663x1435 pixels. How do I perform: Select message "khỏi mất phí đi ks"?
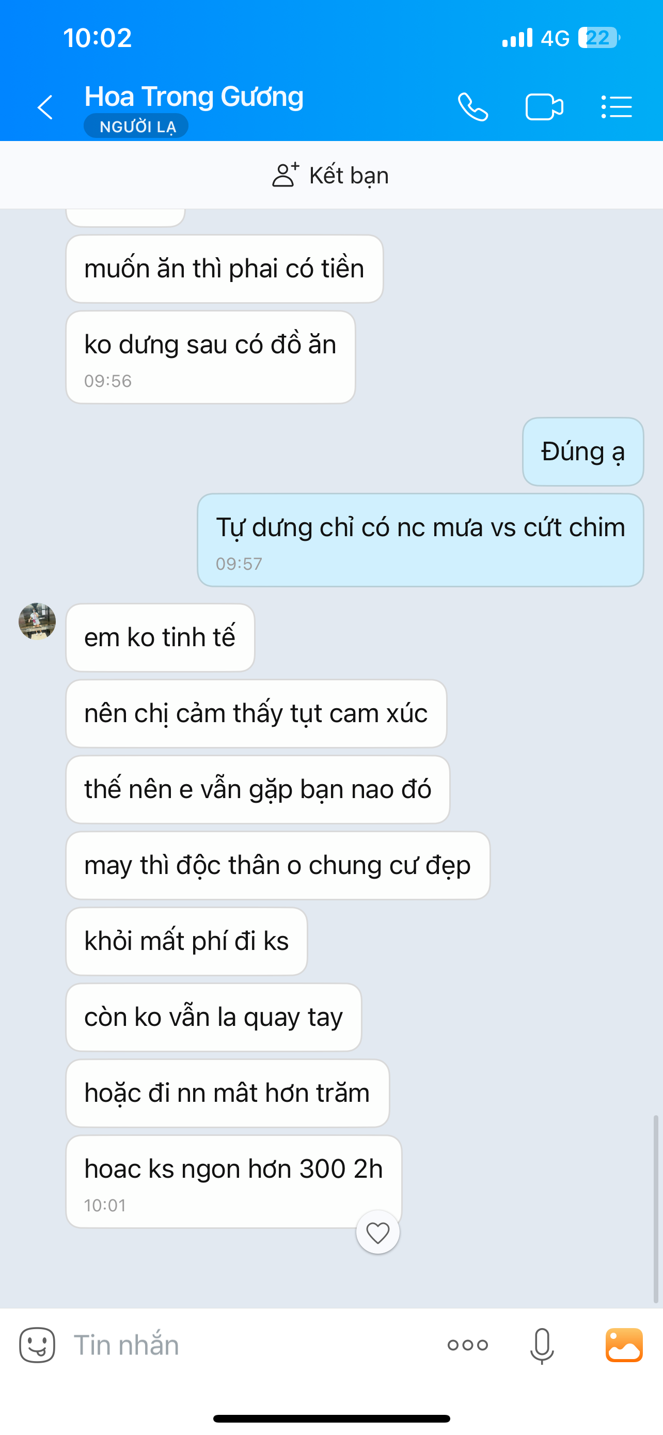click(186, 941)
